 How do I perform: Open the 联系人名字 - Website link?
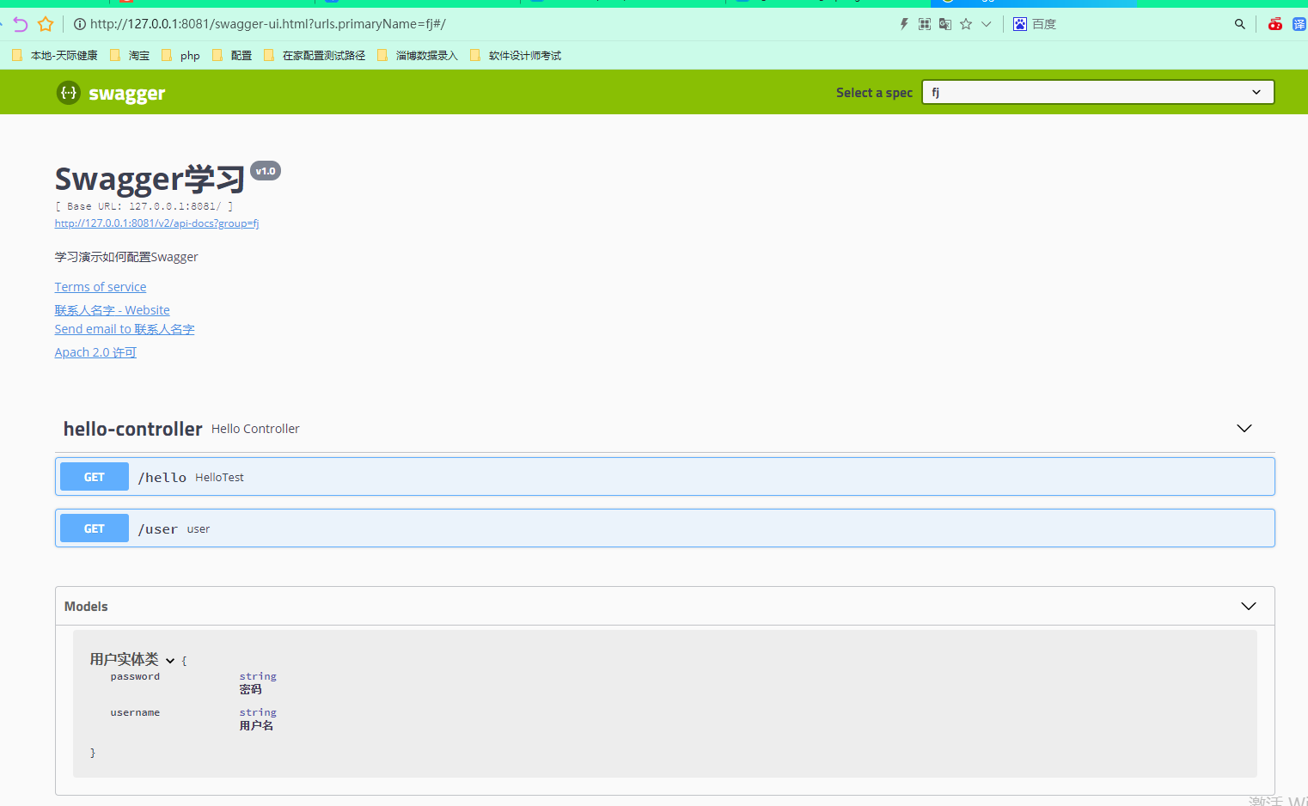tap(113, 310)
